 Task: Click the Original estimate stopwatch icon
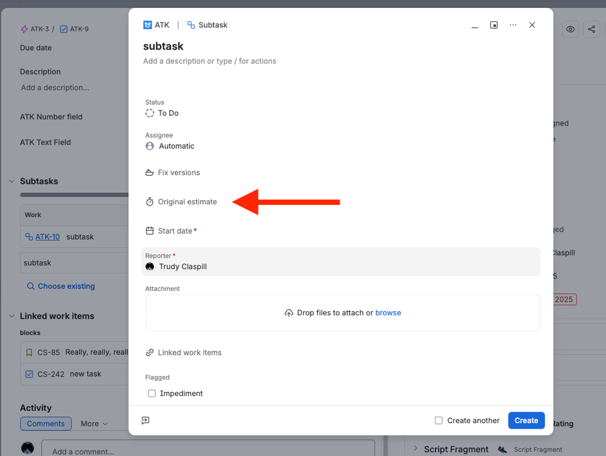point(150,202)
